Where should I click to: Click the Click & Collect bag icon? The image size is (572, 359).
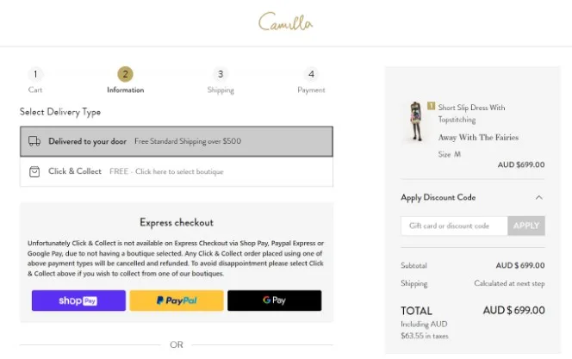[34, 171]
